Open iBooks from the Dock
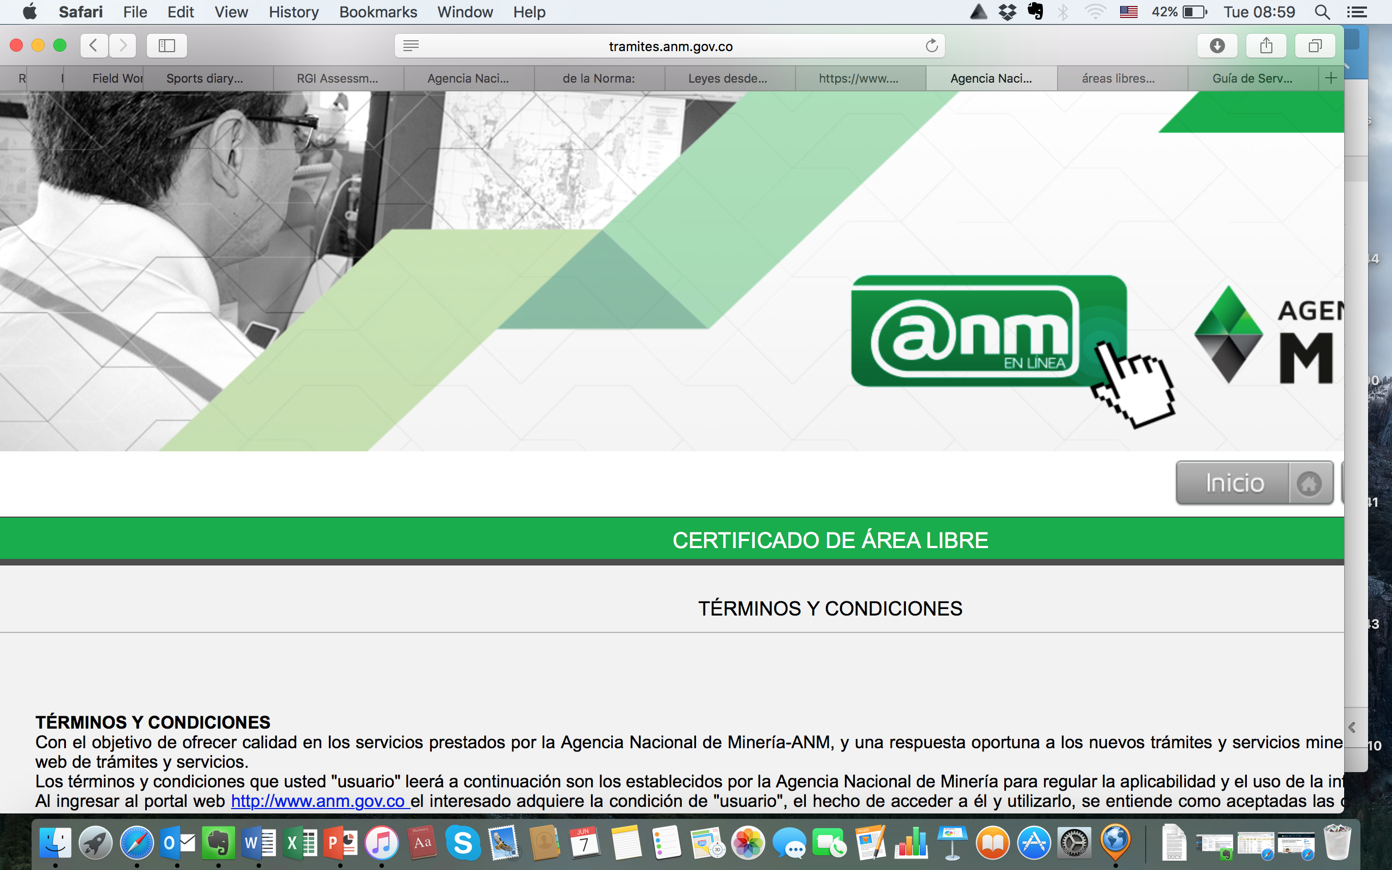1392x870 pixels. (993, 843)
